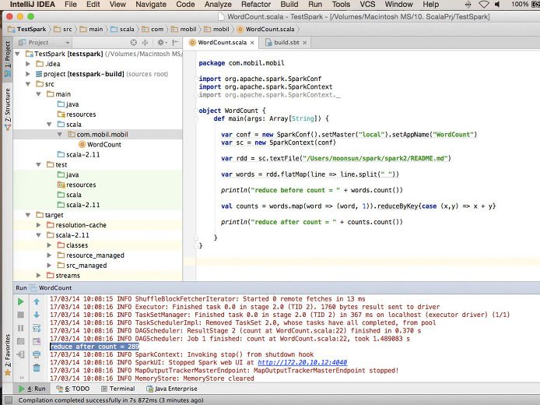Click the Wi-Fi icon in macOS menu bar
Viewport: 540px width, 405px height.
coord(483,5)
